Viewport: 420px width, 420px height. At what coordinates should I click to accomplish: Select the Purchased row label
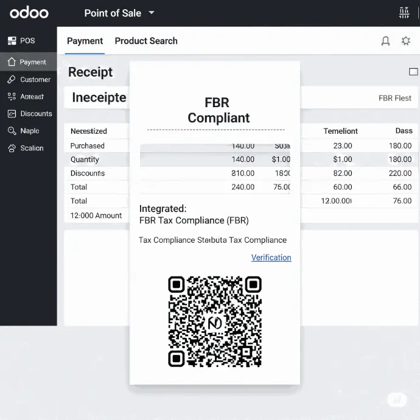point(87,145)
